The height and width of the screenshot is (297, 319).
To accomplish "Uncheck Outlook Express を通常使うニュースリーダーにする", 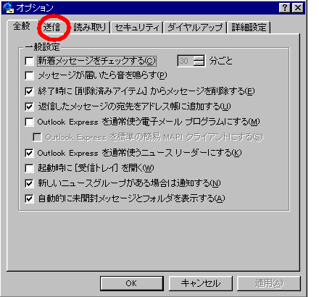I will click(29, 153).
